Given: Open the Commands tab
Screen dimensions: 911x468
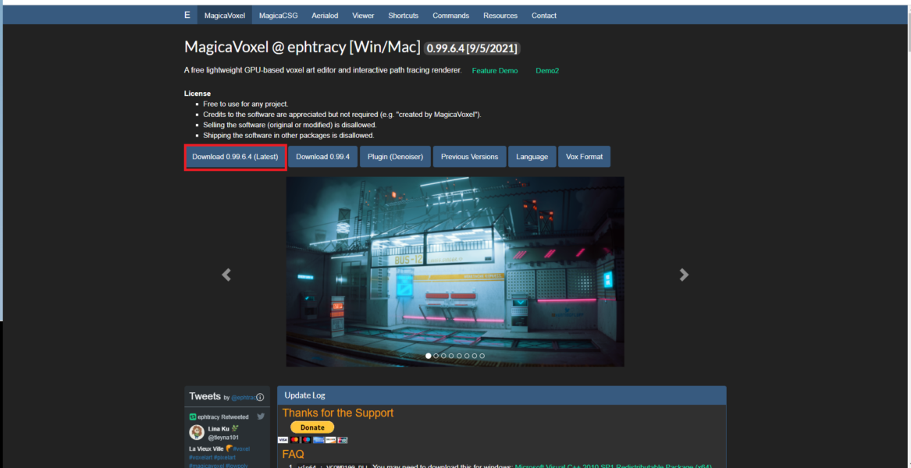Looking at the screenshot, I should [451, 16].
